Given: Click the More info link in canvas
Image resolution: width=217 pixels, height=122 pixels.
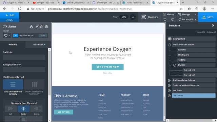Looking at the screenshot, I should point(107,73).
